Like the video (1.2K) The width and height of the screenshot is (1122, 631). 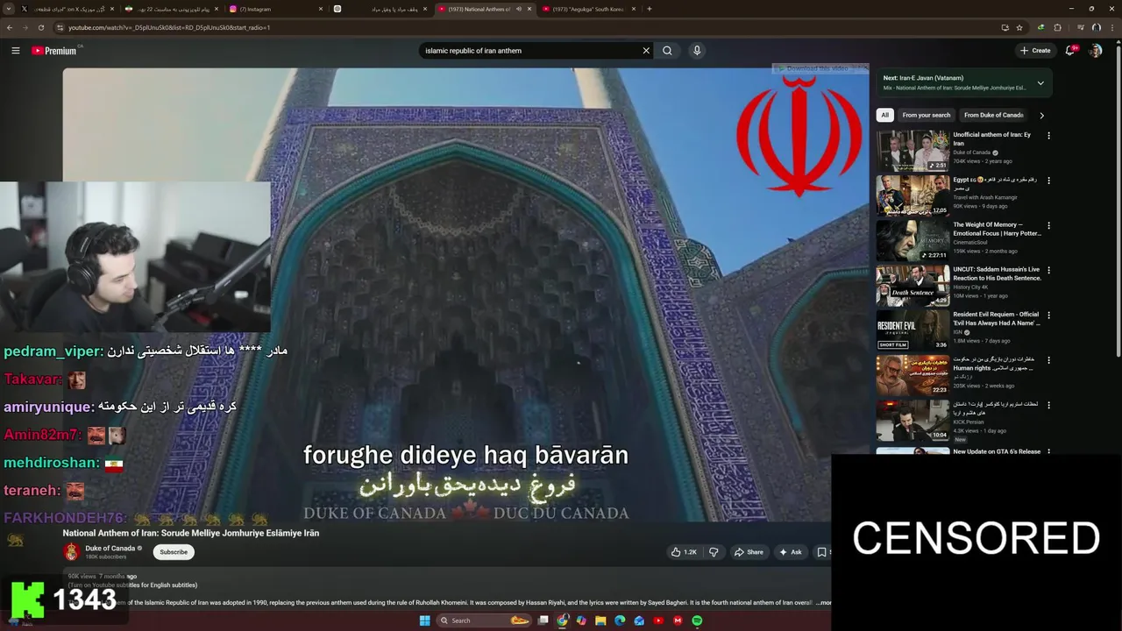[684, 552]
